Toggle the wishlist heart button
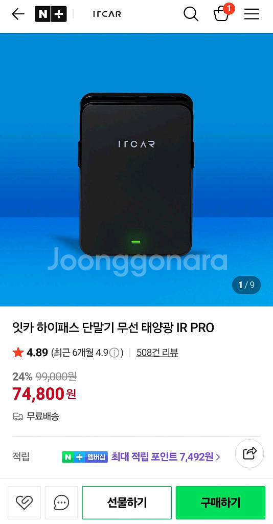The height and width of the screenshot is (524, 273). (25, 503)
